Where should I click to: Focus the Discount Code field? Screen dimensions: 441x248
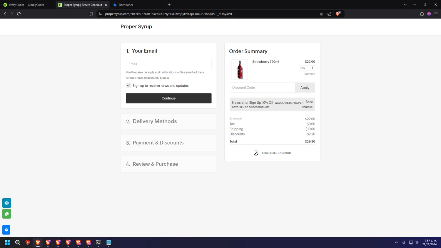pyautogui.click(x=262, y=88)
